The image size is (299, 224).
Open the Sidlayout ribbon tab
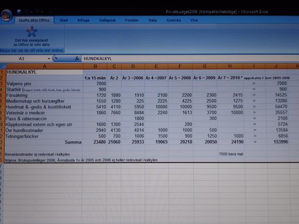(107, 20)
